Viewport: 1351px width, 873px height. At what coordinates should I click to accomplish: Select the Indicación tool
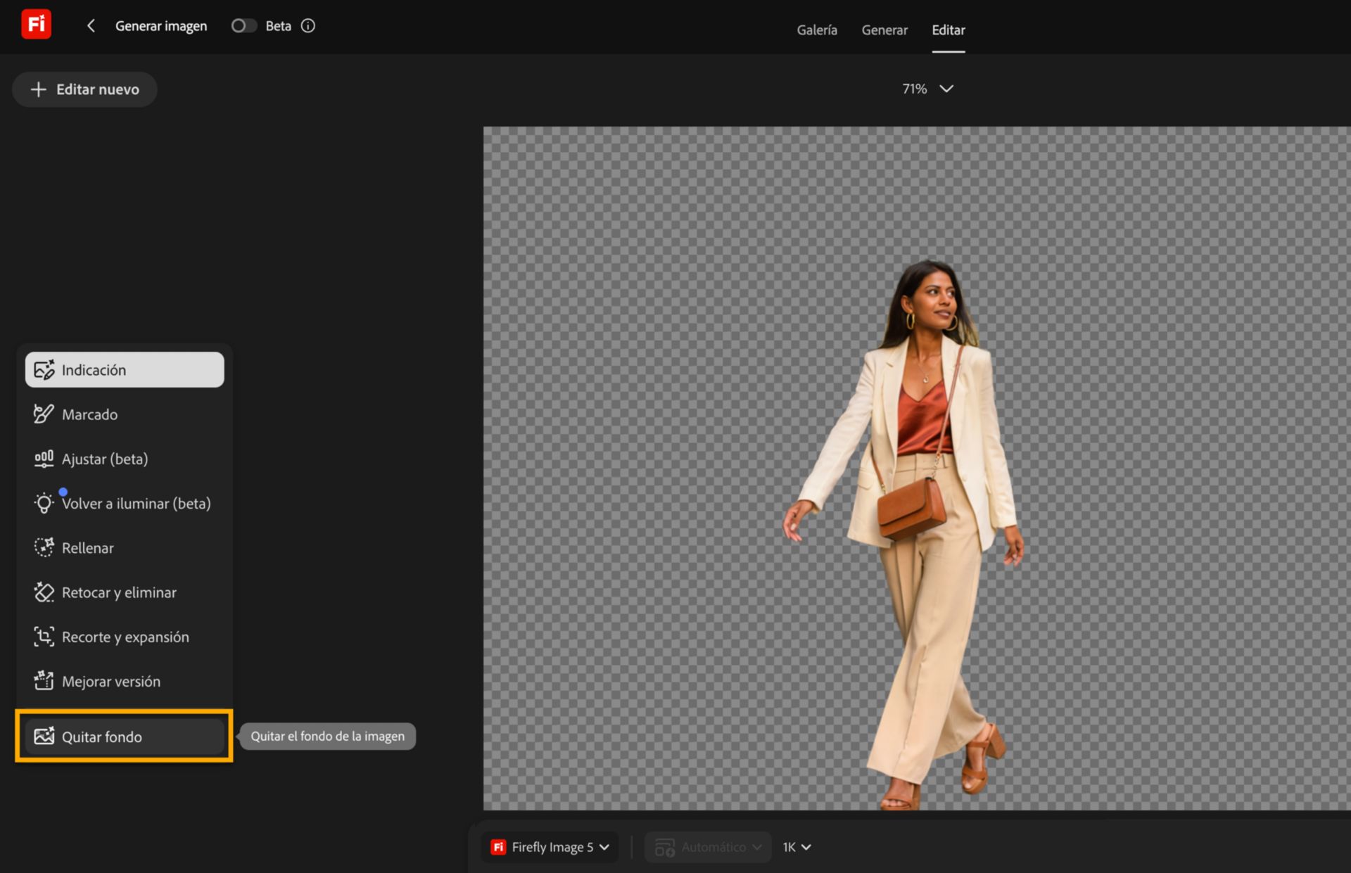pyautogui.click(x=125, y=370)
